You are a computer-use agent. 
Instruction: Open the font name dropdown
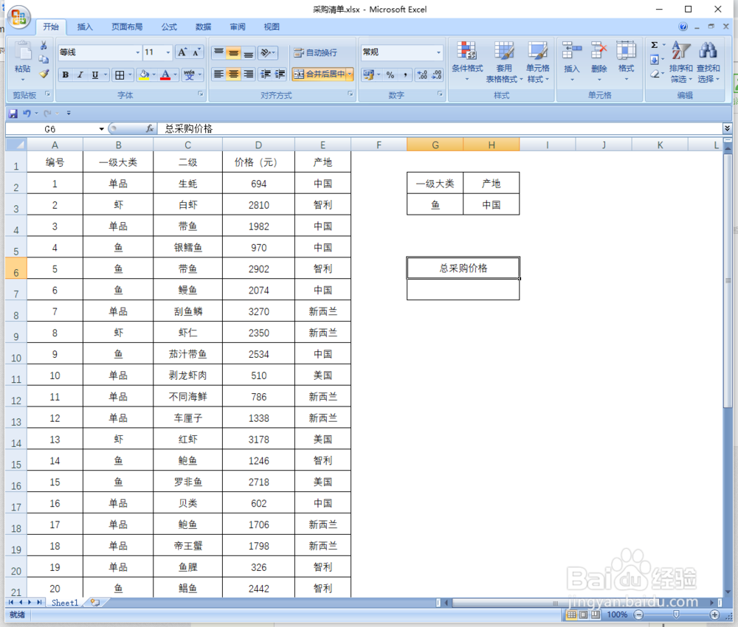pos(138,52)
